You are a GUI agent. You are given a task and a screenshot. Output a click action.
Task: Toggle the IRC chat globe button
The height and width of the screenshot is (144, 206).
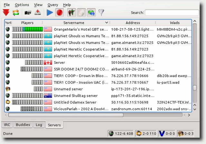click(91, 13)
